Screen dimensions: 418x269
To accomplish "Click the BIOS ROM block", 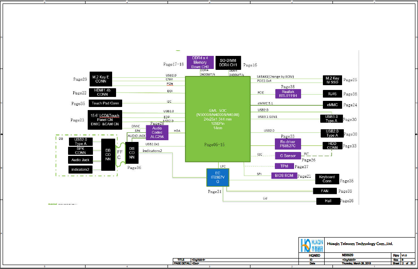I will coord(284,176).
